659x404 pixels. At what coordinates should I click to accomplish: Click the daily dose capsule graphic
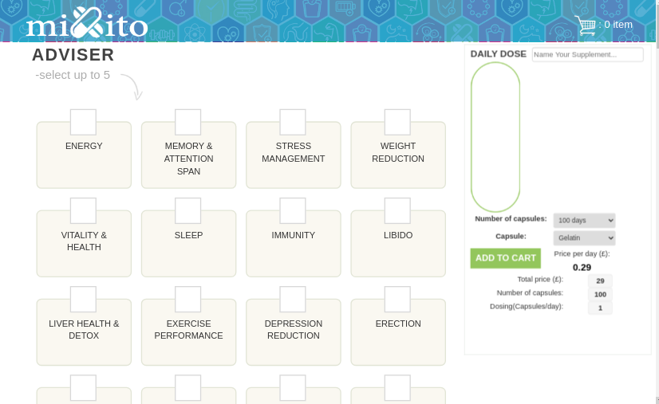[x=495, y=136]
